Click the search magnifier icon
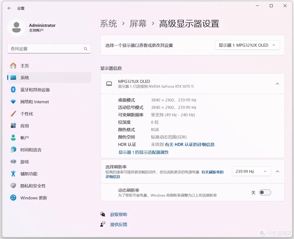Screen dimensions: 294x239 [85, 49]
